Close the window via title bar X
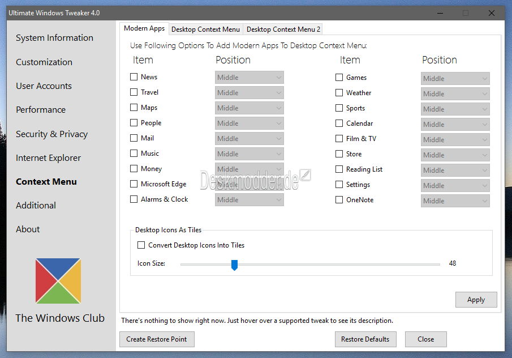Screen dimensions: 512x358 tap(492, 13)
